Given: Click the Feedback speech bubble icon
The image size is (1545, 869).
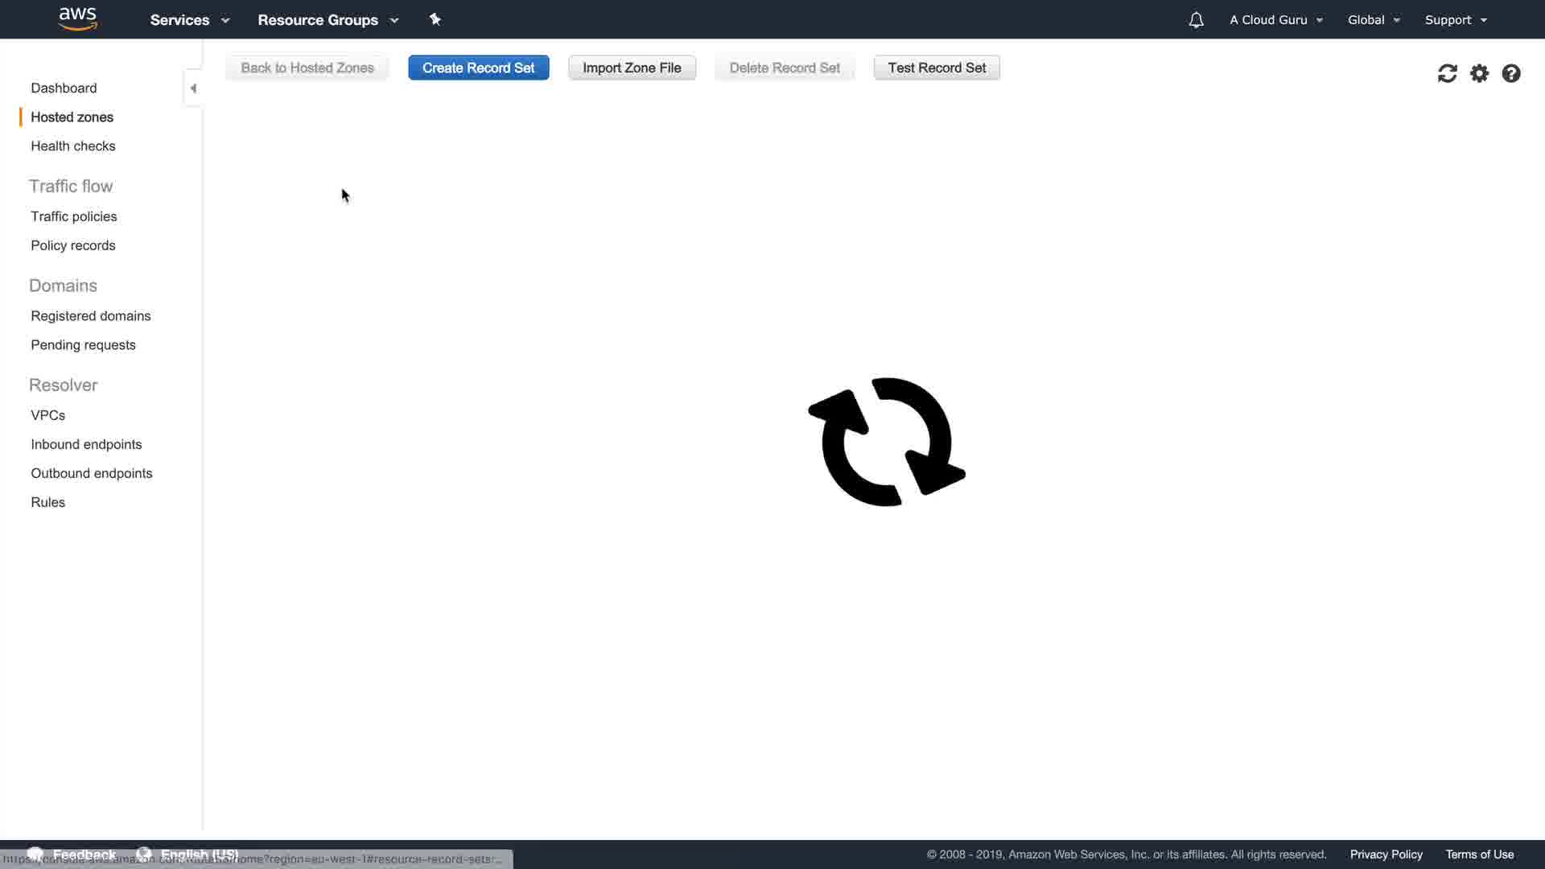Looking at the screenshot, I should 35,853.
